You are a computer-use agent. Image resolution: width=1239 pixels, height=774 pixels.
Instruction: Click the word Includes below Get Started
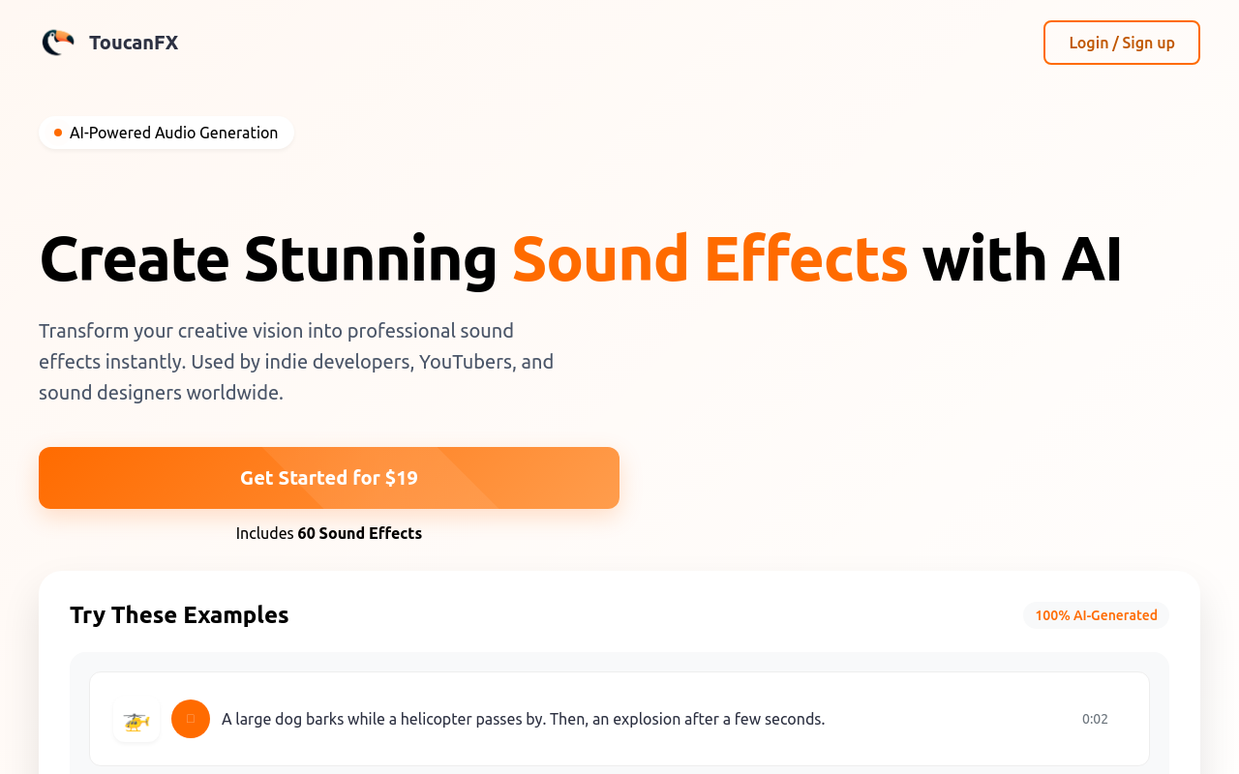[264, 533]
